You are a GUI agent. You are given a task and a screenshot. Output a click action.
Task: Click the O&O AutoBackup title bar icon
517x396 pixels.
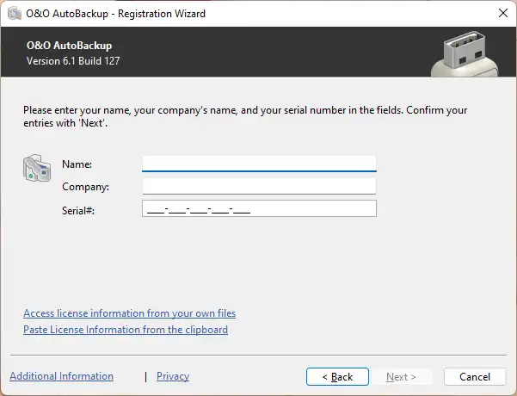14,14
